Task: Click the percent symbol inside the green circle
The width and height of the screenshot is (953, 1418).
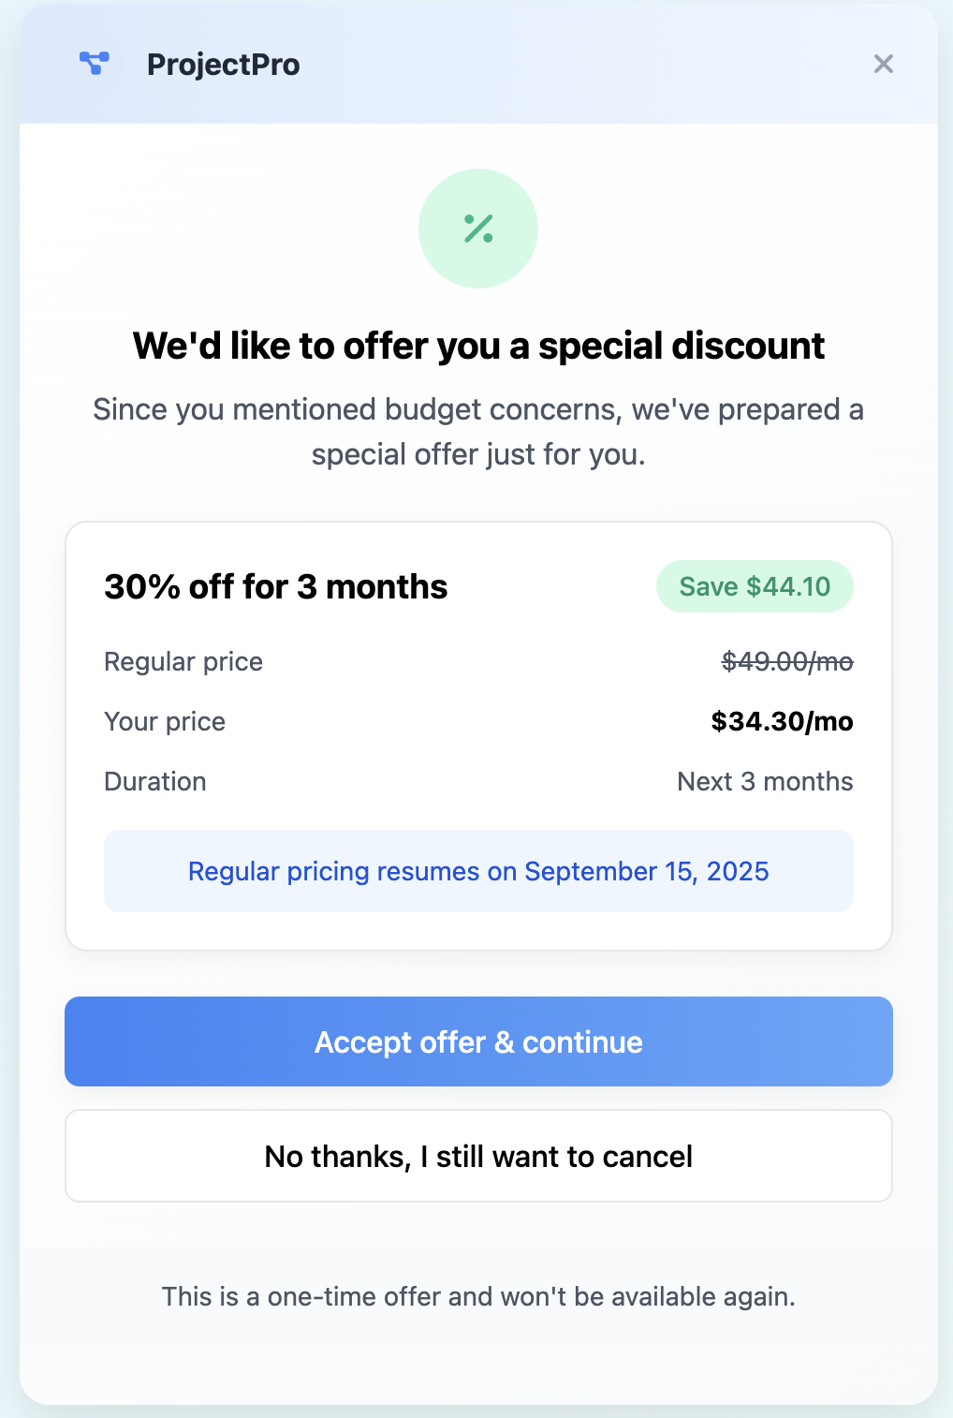Action: [478, 228]
